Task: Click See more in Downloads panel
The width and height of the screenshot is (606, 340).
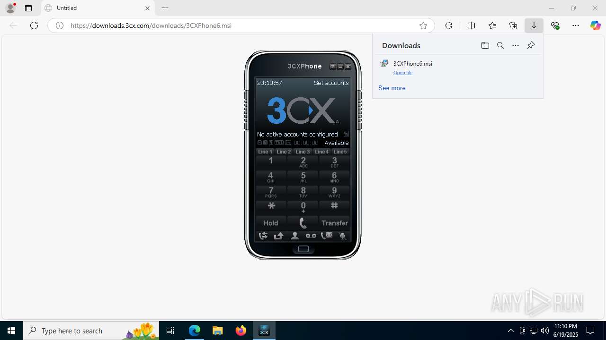Action: point(392,88)
